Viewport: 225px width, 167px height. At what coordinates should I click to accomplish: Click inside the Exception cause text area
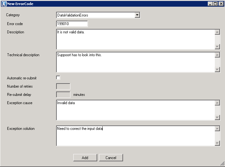(135, 110)
